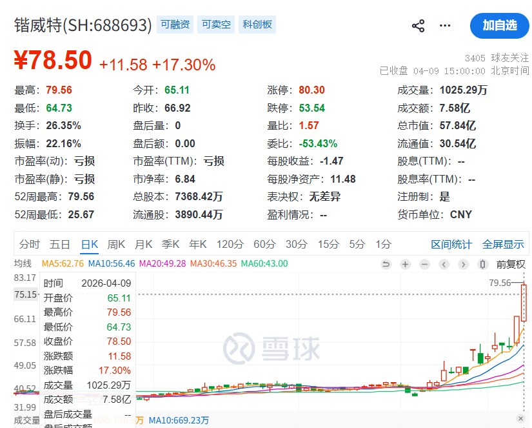
Task: Select the 120分 tab
Action: pyautogui.click(x=230, y=244)
